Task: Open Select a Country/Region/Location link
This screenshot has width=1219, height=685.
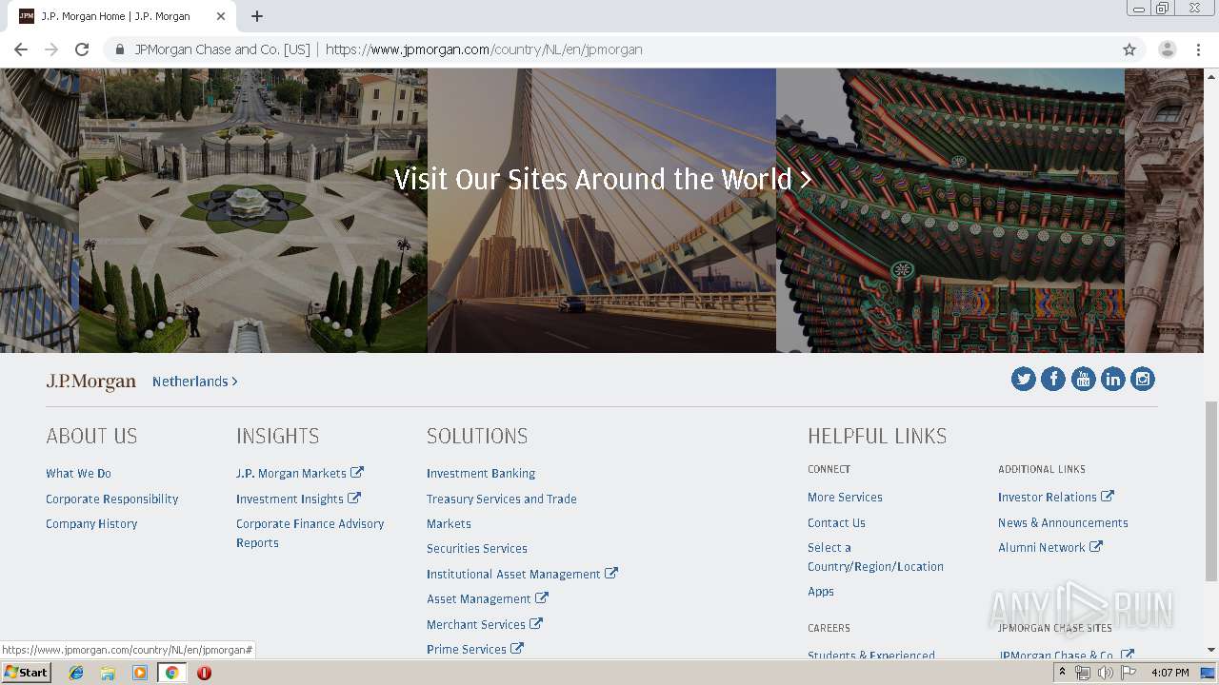Action: (875, 558)
